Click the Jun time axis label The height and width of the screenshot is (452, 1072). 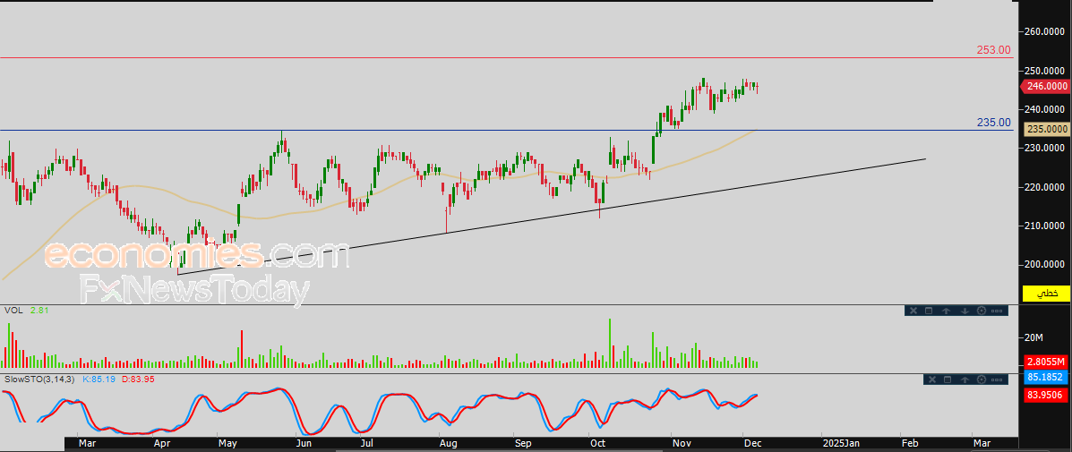[x=304, y=443]
